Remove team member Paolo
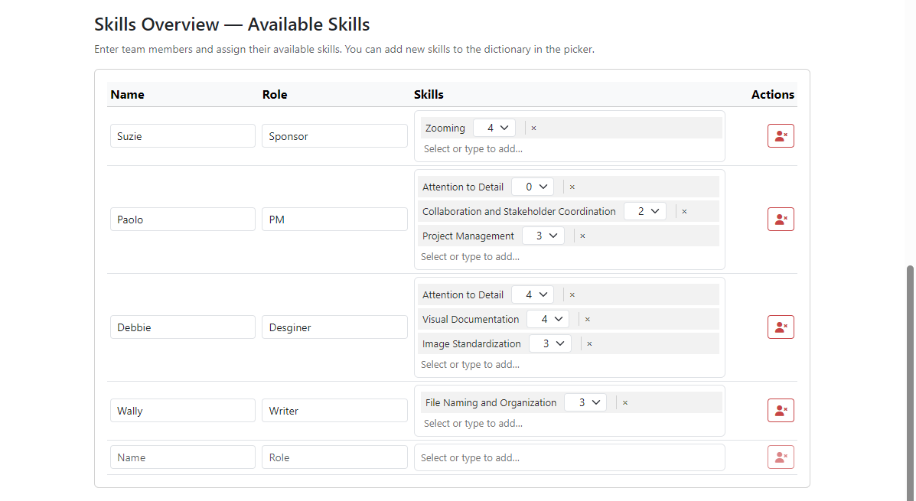Viewport: 916px width, 501px height. coord(781,220)
